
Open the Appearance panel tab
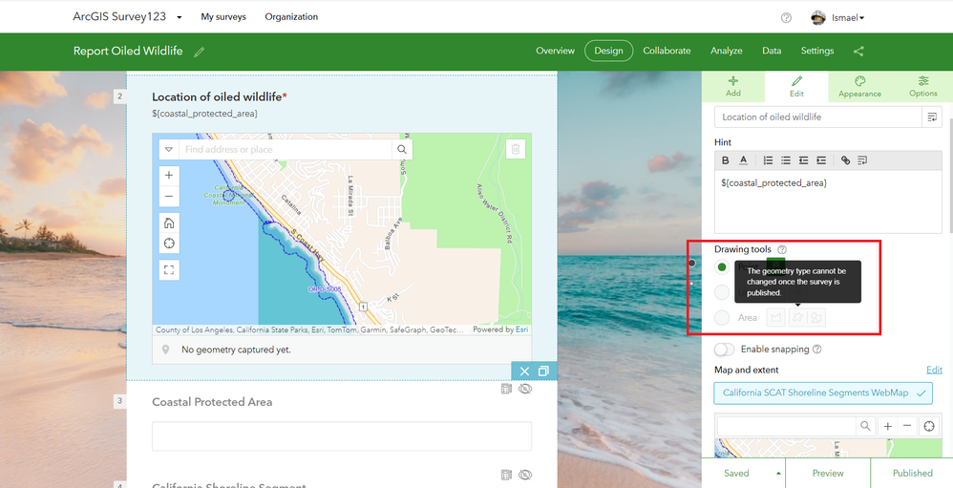(859, 86)
